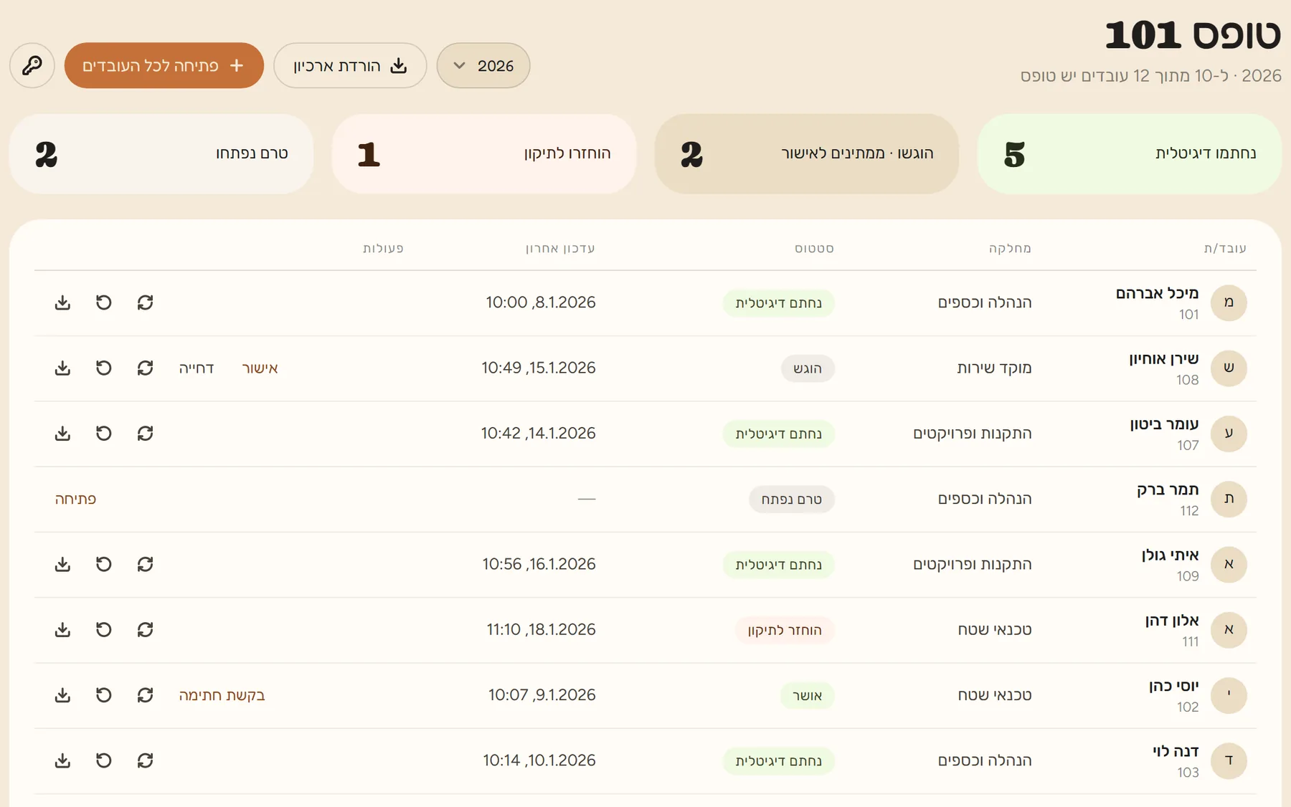This screenshot has height=807, width=1291.
Task: Click פתיחה for תמר ברק
Action: (75, 499)
